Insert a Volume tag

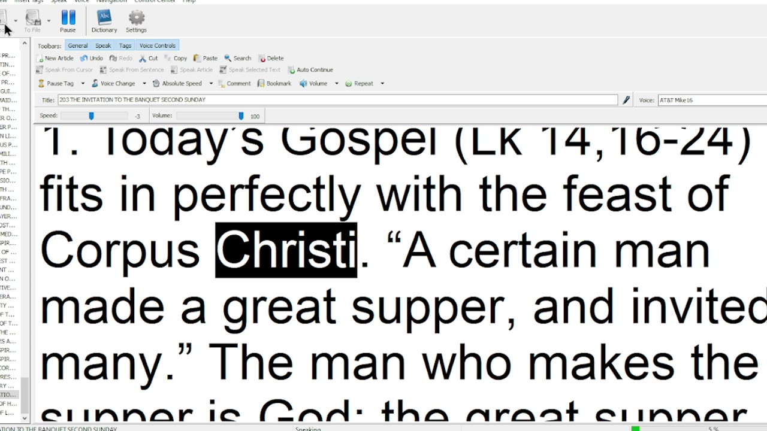click(313, 84)
